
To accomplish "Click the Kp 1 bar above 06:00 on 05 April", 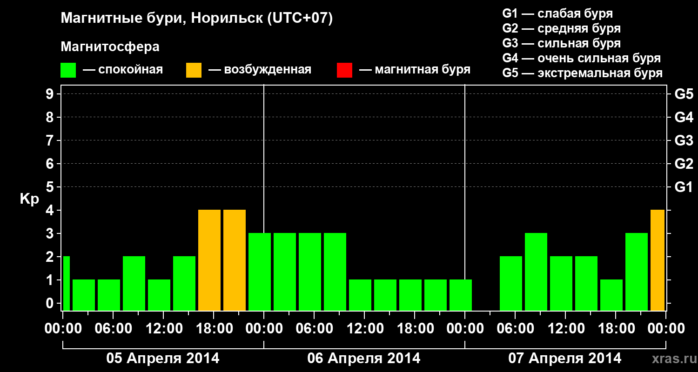I will 109,295.
